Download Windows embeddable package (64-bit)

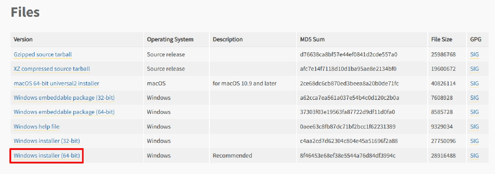pyautogui.click(x=64, y=112)
